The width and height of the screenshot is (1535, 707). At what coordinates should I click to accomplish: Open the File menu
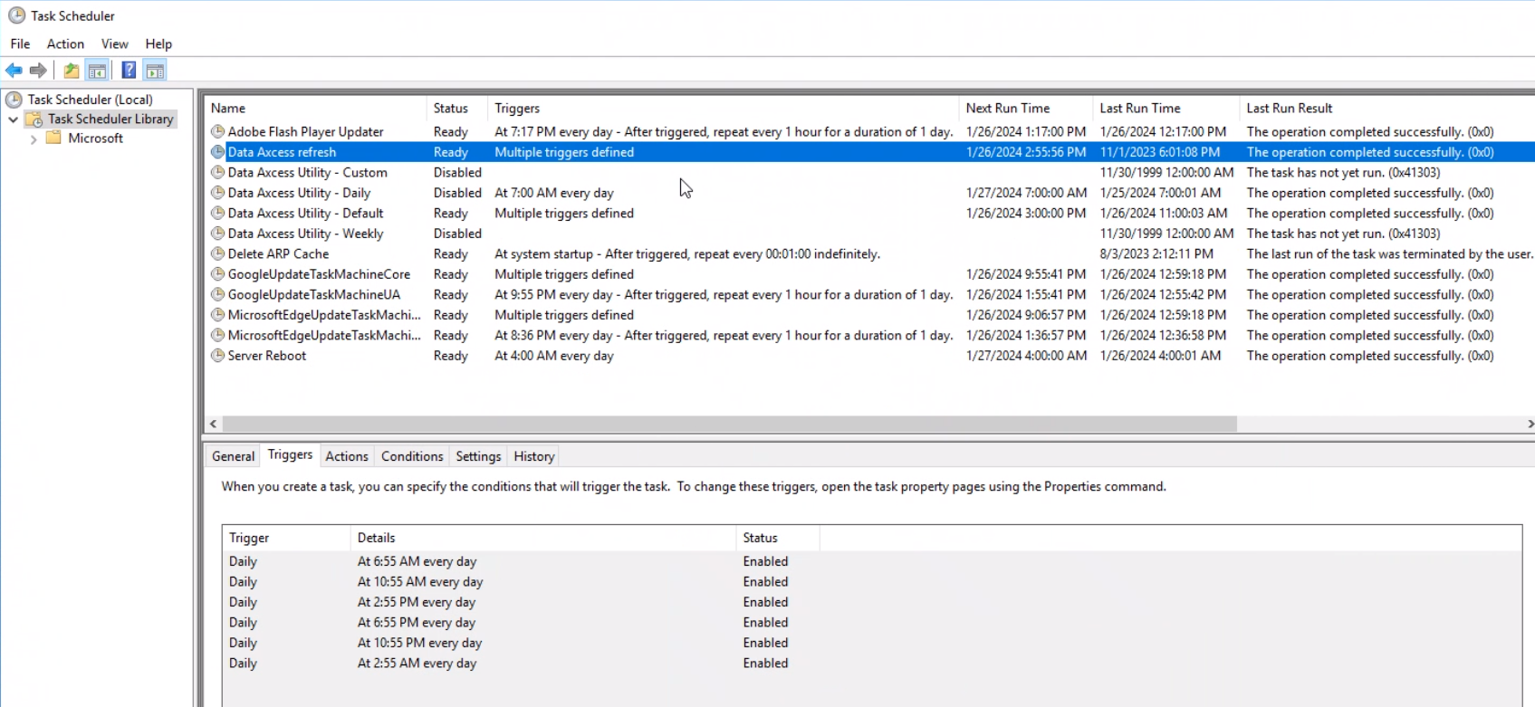point(20,43)
